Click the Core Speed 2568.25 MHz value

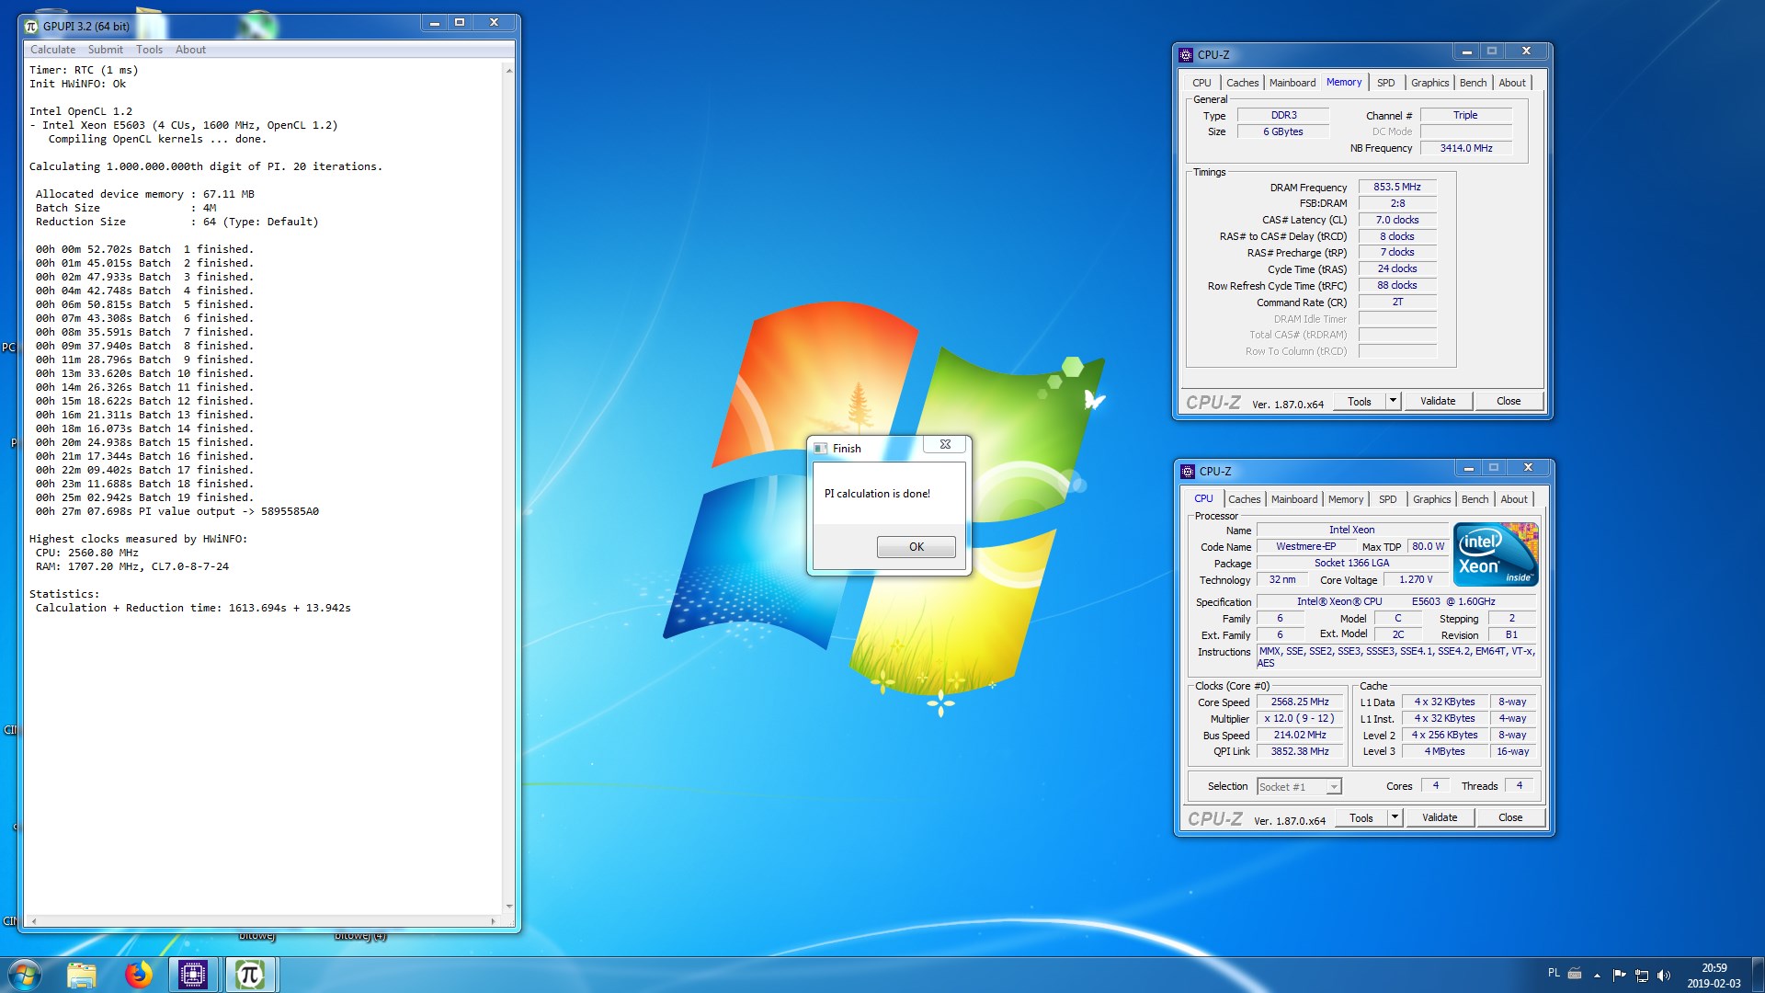coord(1300,702)
